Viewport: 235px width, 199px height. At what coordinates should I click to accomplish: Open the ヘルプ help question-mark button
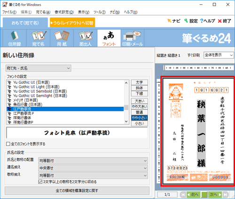click(x=208, y=21)
